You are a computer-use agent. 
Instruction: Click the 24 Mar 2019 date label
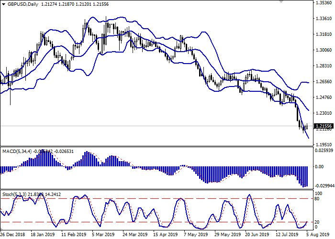coord(134,235)
